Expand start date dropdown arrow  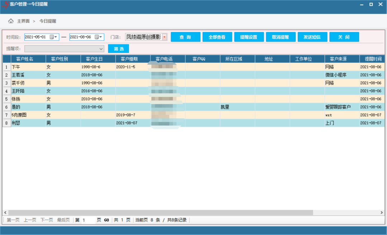point(56,37)
